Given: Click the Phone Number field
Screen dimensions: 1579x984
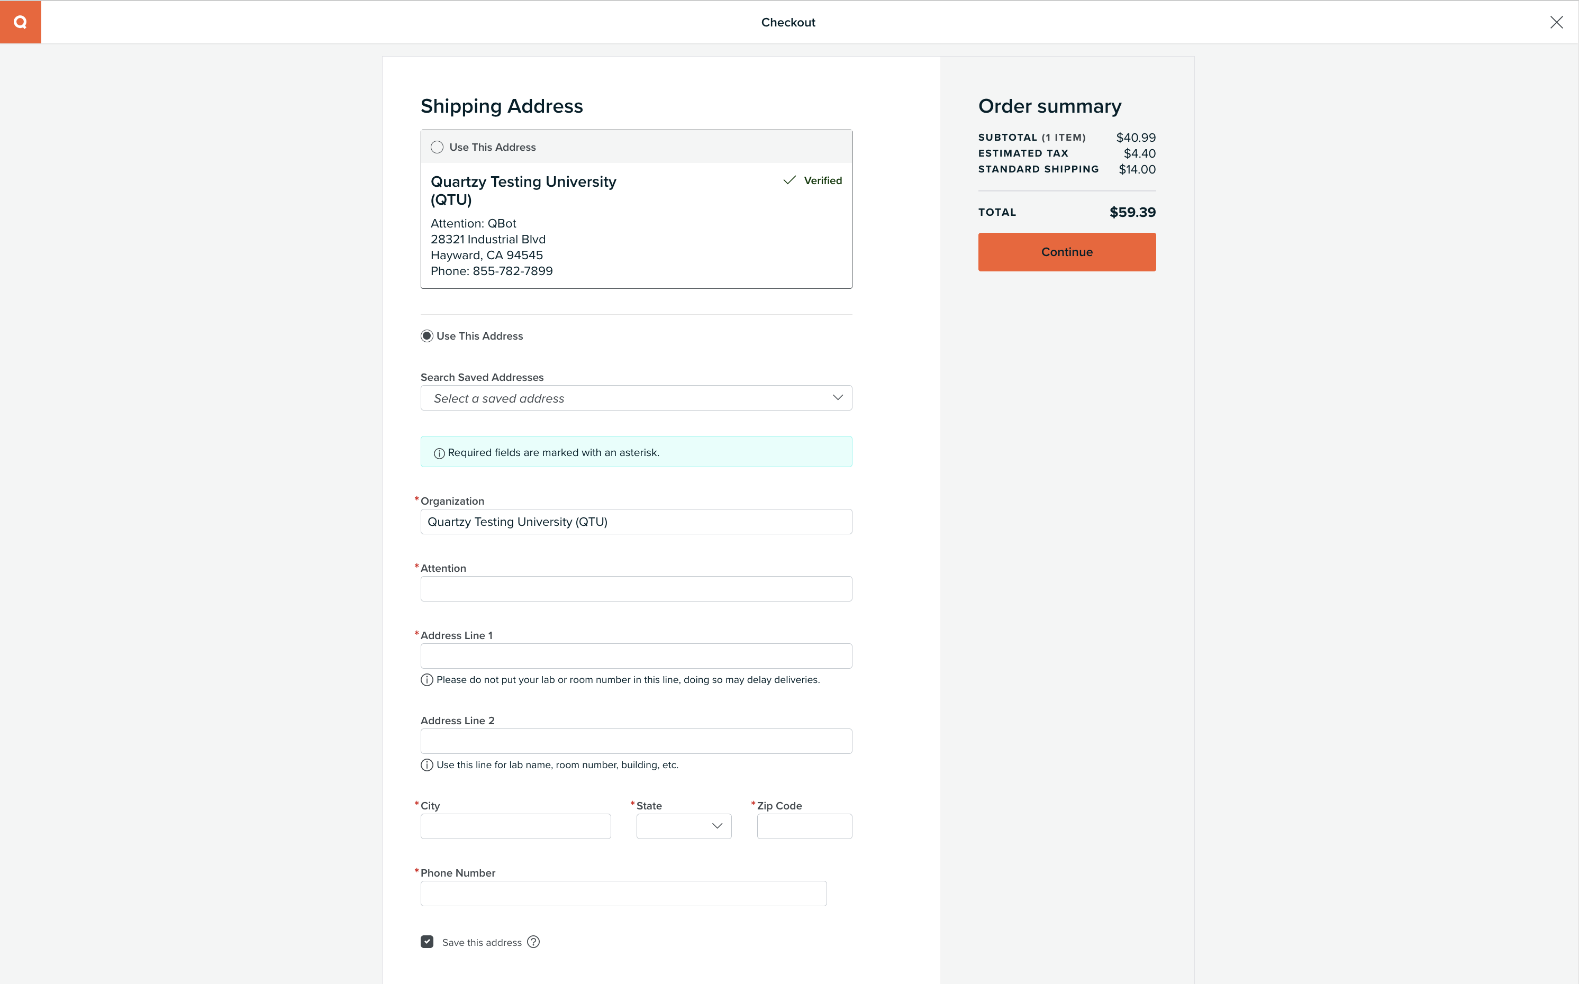Looking at the screenshot, I should [x=623, y=893].
